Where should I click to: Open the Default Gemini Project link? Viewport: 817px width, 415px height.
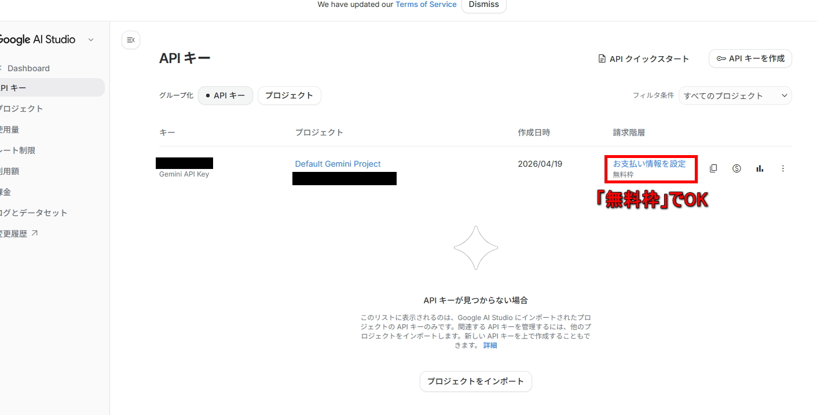338,164
